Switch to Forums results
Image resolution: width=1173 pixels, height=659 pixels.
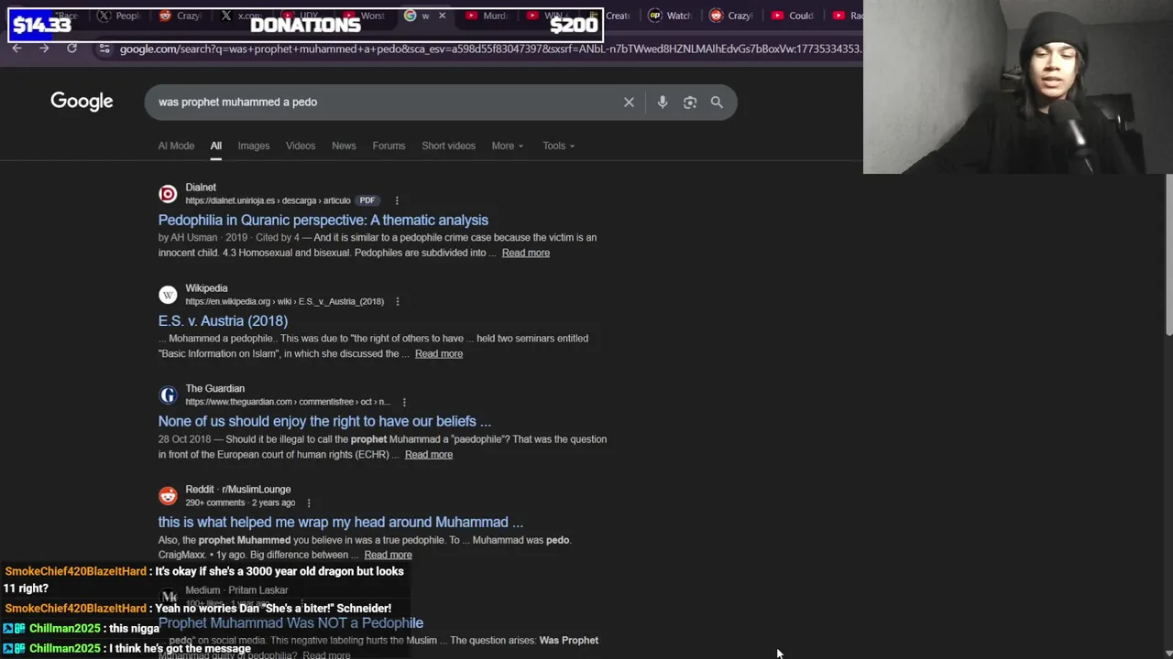tap(389, 146)
